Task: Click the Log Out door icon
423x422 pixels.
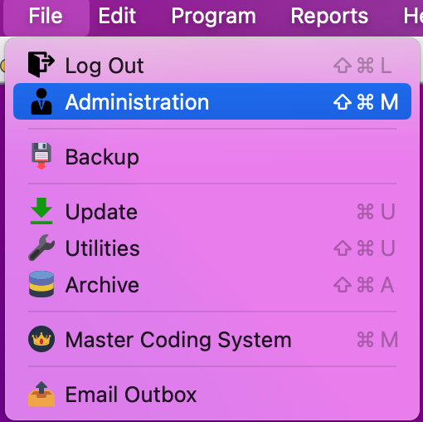Action: tap(41, 64)
